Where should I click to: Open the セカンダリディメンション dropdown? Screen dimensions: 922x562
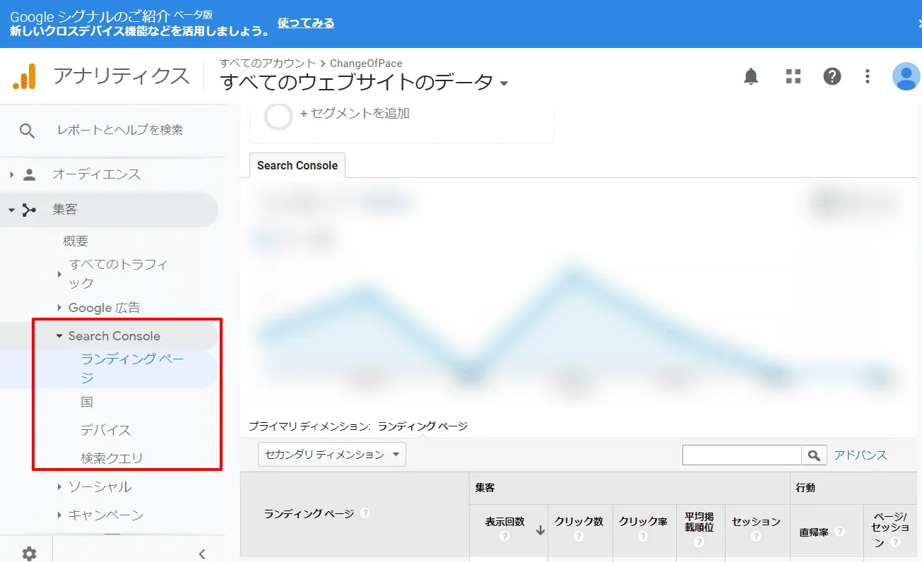(x=331, y=455)
